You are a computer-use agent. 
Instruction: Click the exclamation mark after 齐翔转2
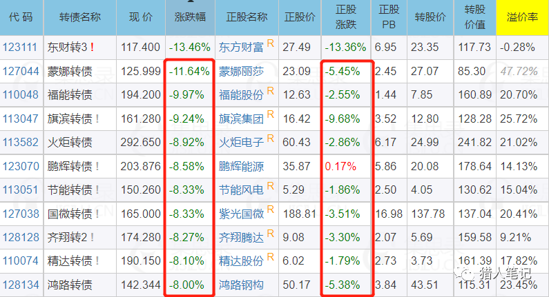coord(92,237)
